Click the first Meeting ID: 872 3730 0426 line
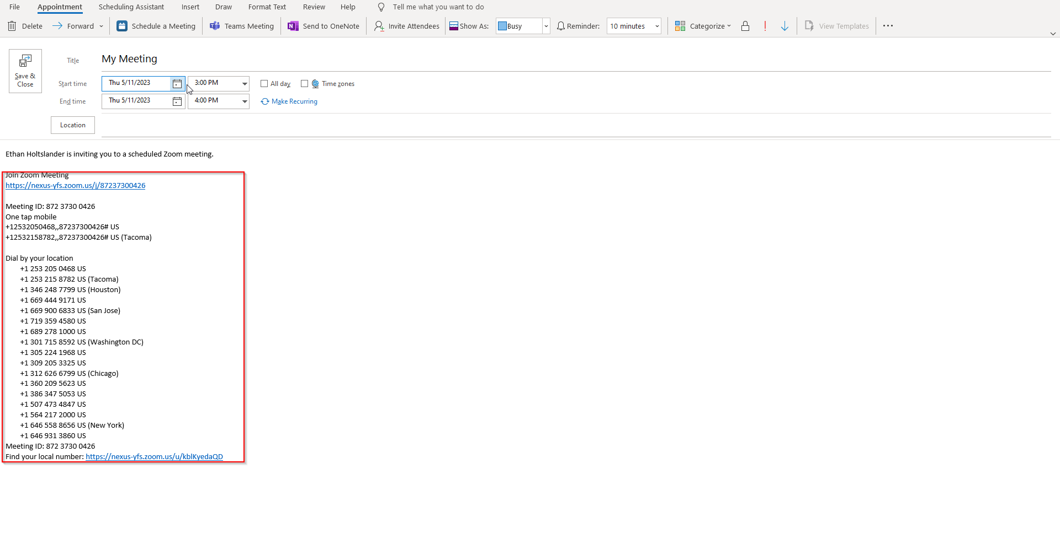 pos(50,207)
